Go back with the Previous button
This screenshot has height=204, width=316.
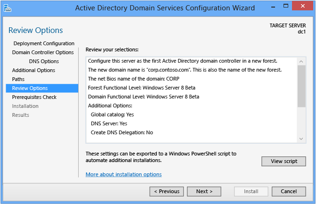pyautogui.click(x=166, y=191)
